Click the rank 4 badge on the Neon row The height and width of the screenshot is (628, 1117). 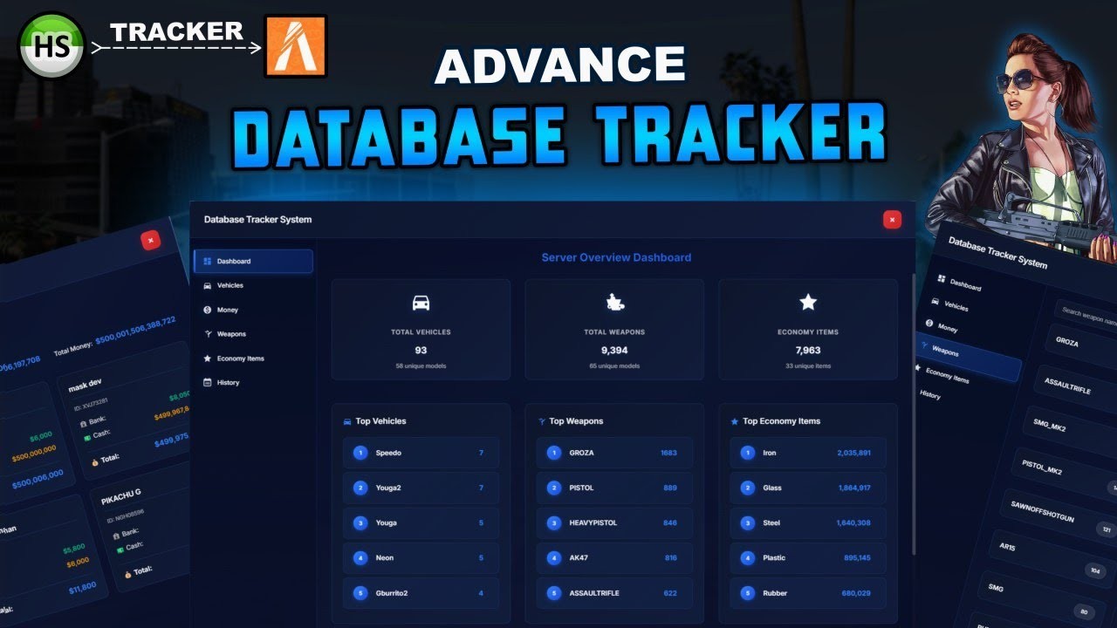(360, 557)
